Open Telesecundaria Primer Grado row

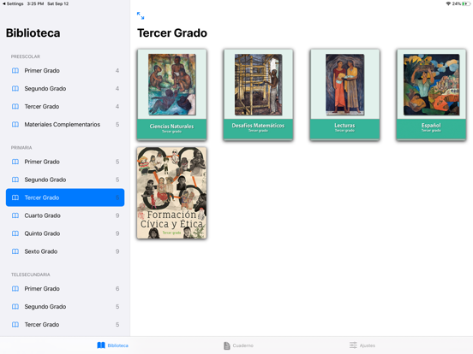65,289
